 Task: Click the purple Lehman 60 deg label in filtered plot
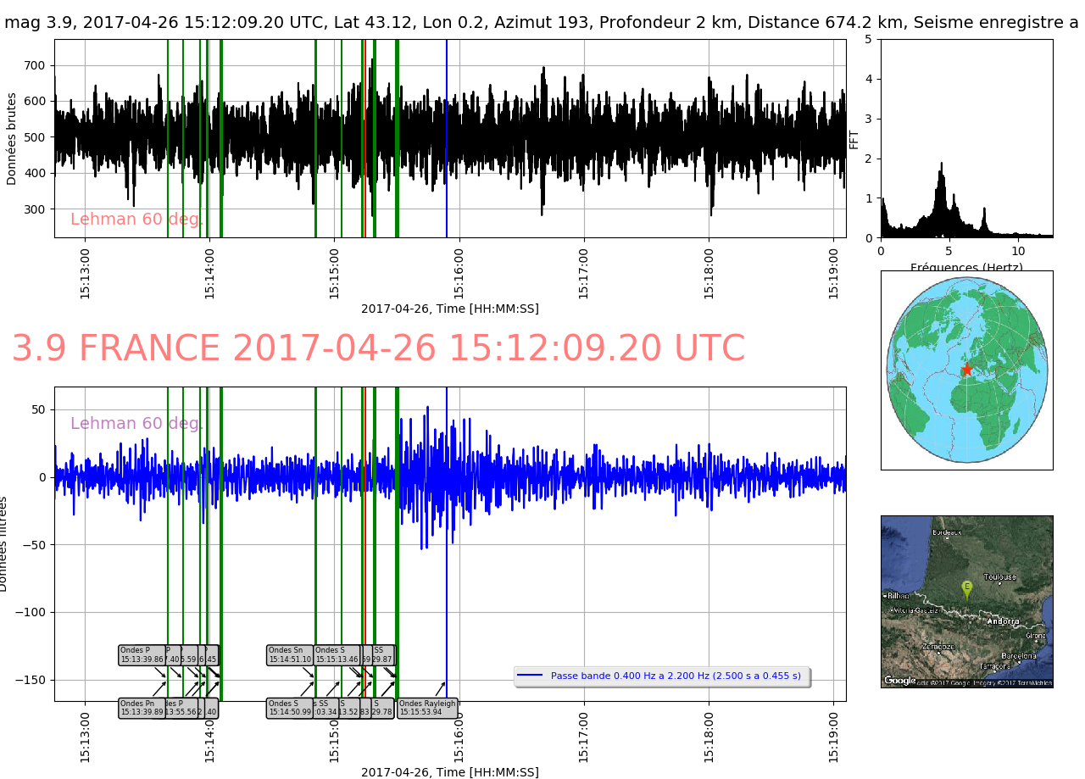136,424
